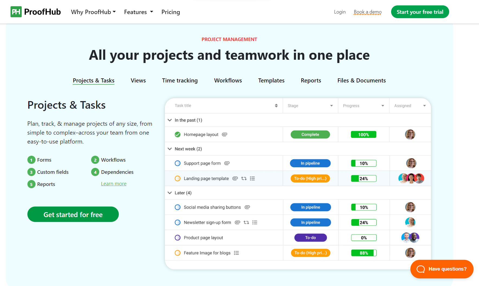Mark Feature Image for blogs task complete
The image size is (479, 286).
(x=178, y=253)
